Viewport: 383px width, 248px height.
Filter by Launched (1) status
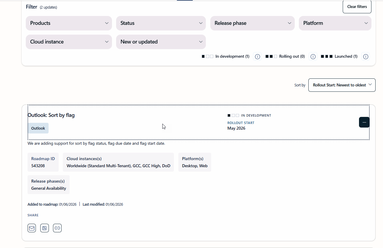pyautogui.click(x=339, y=57)
